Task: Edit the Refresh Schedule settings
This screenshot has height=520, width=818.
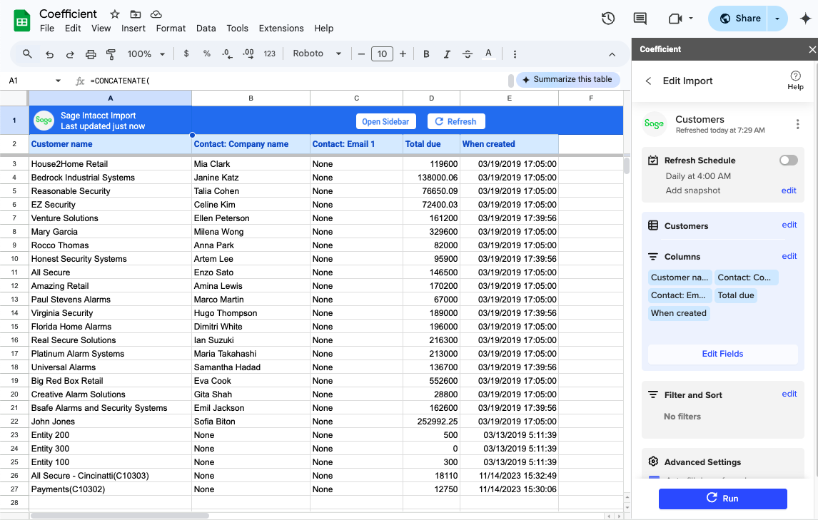Action: click(788, 190)
